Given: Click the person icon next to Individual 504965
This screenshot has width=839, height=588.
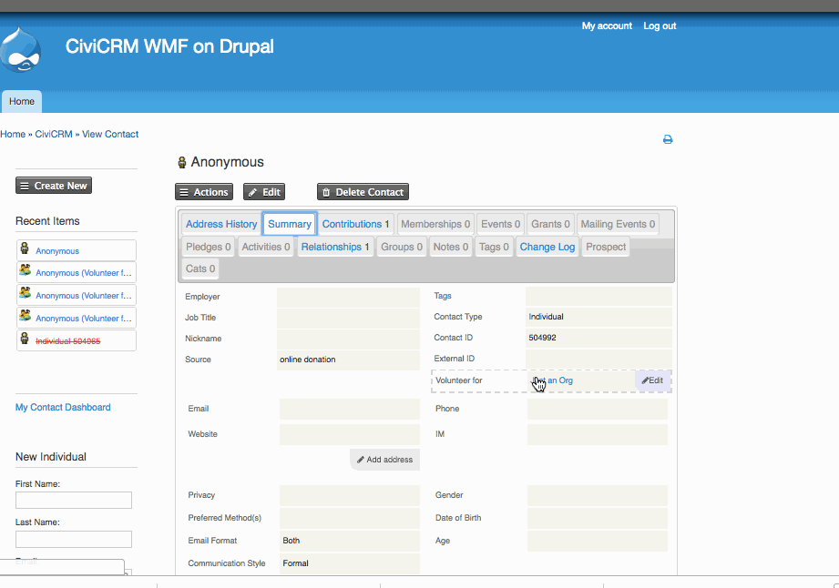Looking at the screenshot, I should pos(25,339).
